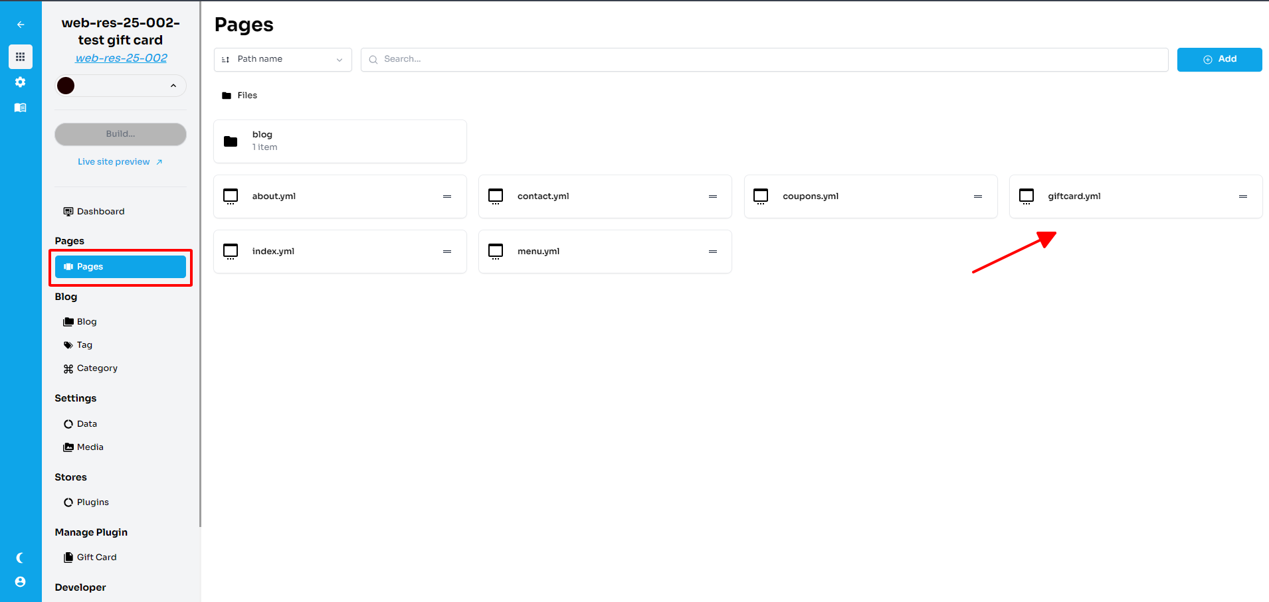Click the Search input field

764,60
